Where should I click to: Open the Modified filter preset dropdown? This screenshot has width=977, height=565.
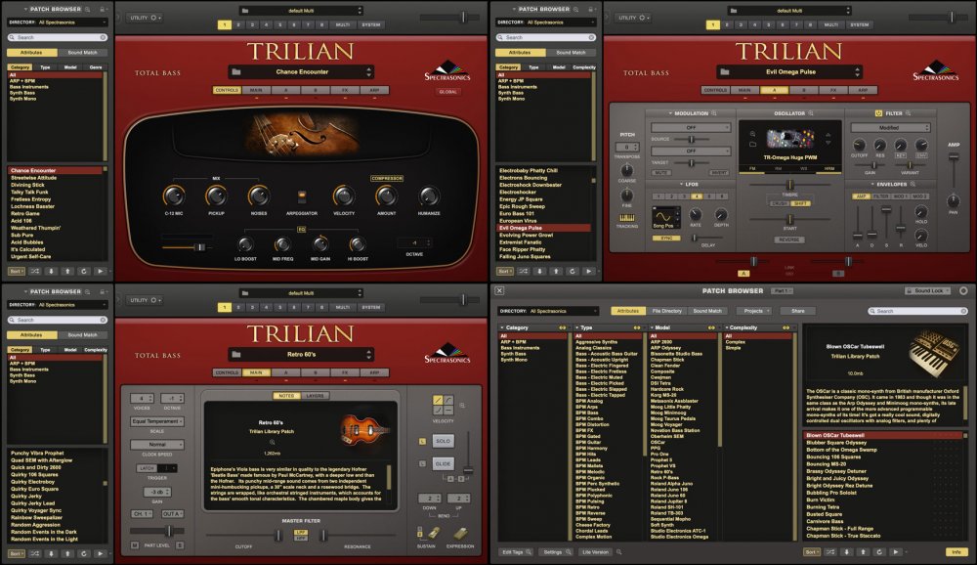[x=891, y=127]
